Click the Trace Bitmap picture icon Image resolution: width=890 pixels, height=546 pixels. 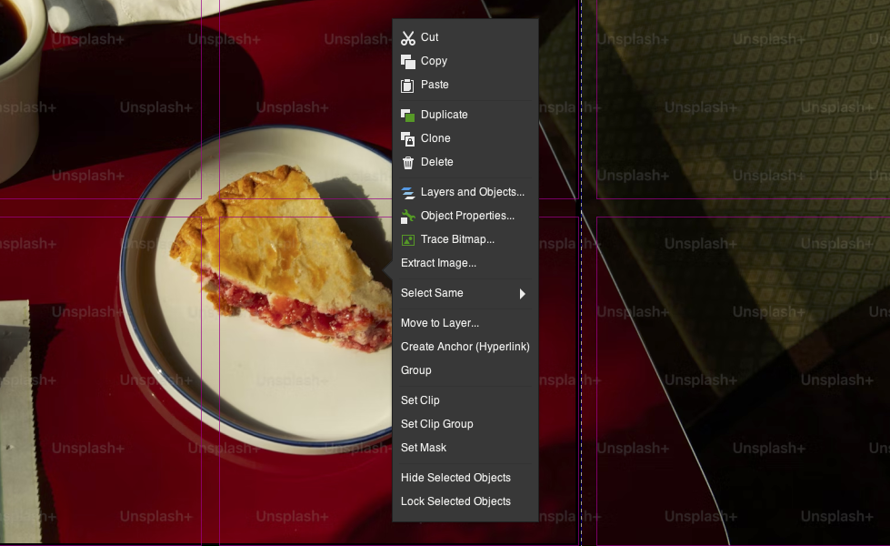click(x=407, y=239)
